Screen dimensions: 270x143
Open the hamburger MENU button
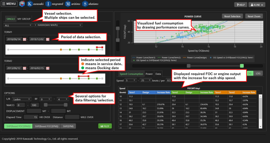point(9,4)
